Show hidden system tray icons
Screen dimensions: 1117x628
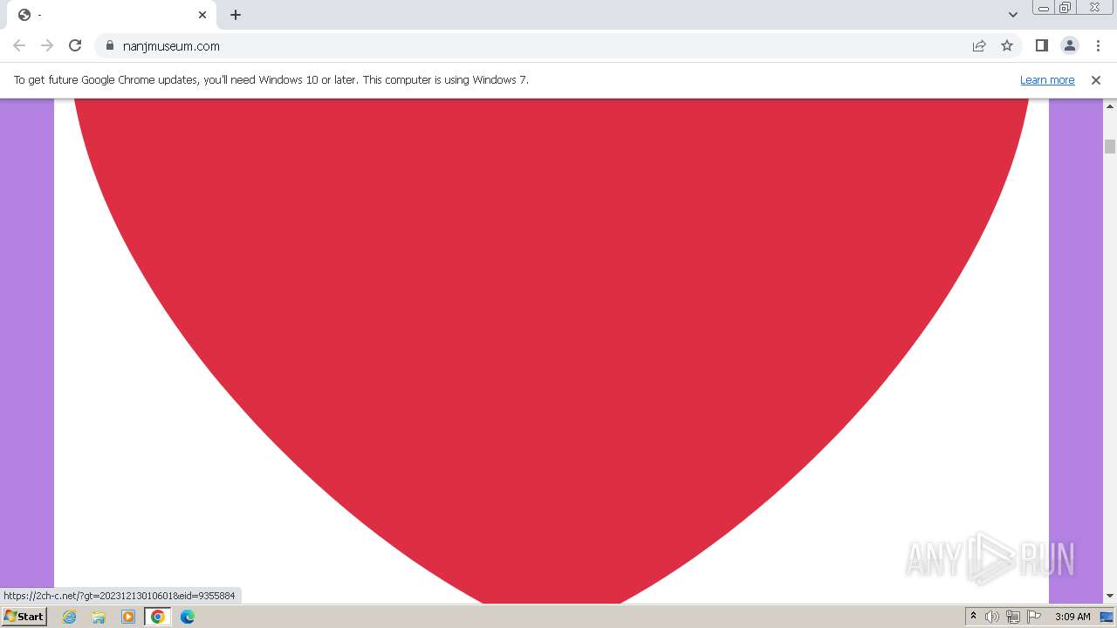tap(973, 617)
